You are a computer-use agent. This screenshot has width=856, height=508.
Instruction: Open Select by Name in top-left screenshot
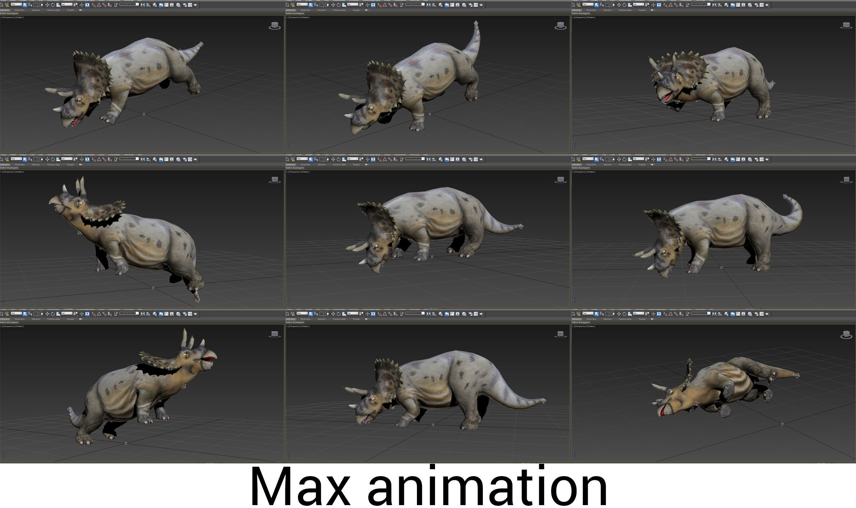pyautogui.click(x=30, y=5)
